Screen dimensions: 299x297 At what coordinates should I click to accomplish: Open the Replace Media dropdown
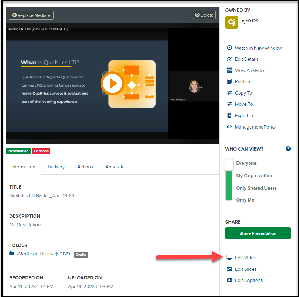click(x=31, y=15)
